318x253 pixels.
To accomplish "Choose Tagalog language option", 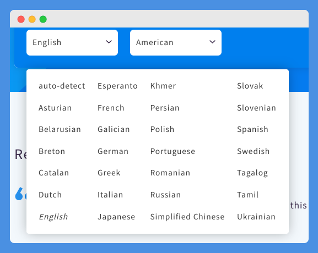I will pos(252,173).
